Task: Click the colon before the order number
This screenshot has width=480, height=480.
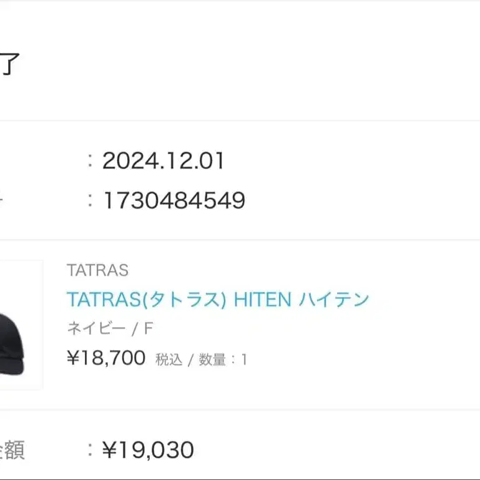Action: (91, 200)
